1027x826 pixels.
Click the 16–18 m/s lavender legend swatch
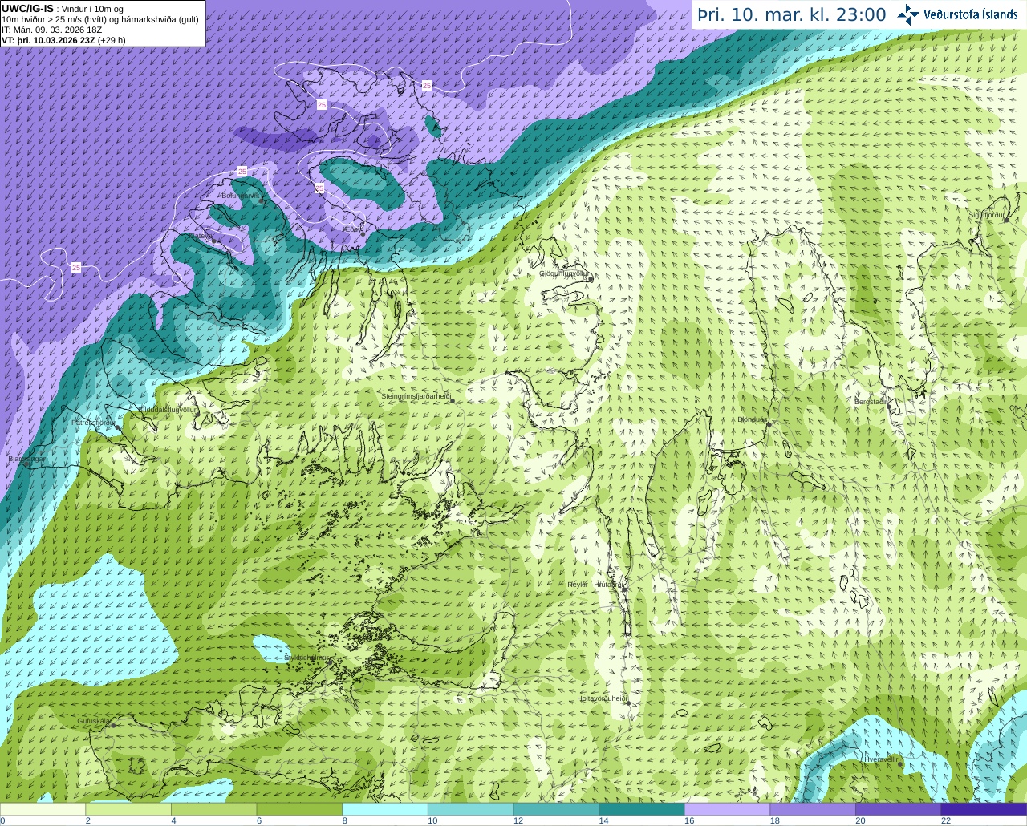727,809
